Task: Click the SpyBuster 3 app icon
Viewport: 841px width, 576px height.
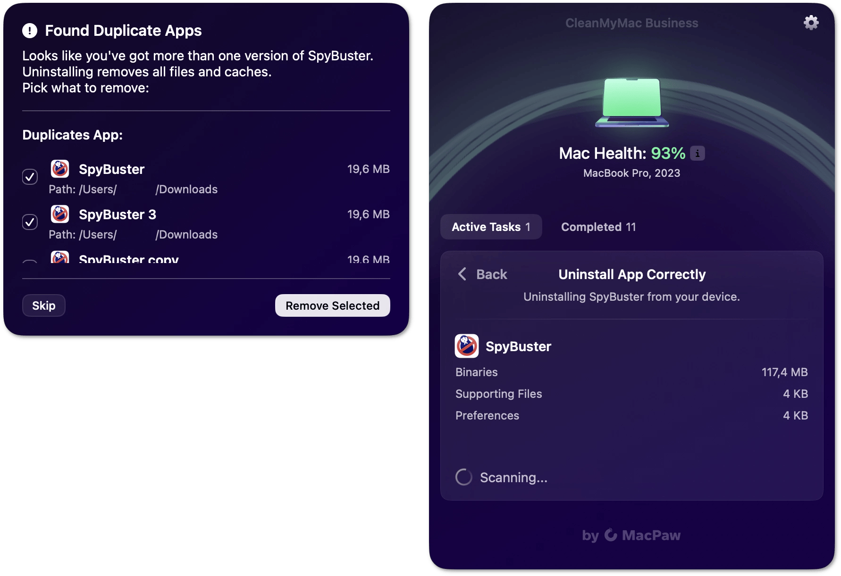Action: 60,214
